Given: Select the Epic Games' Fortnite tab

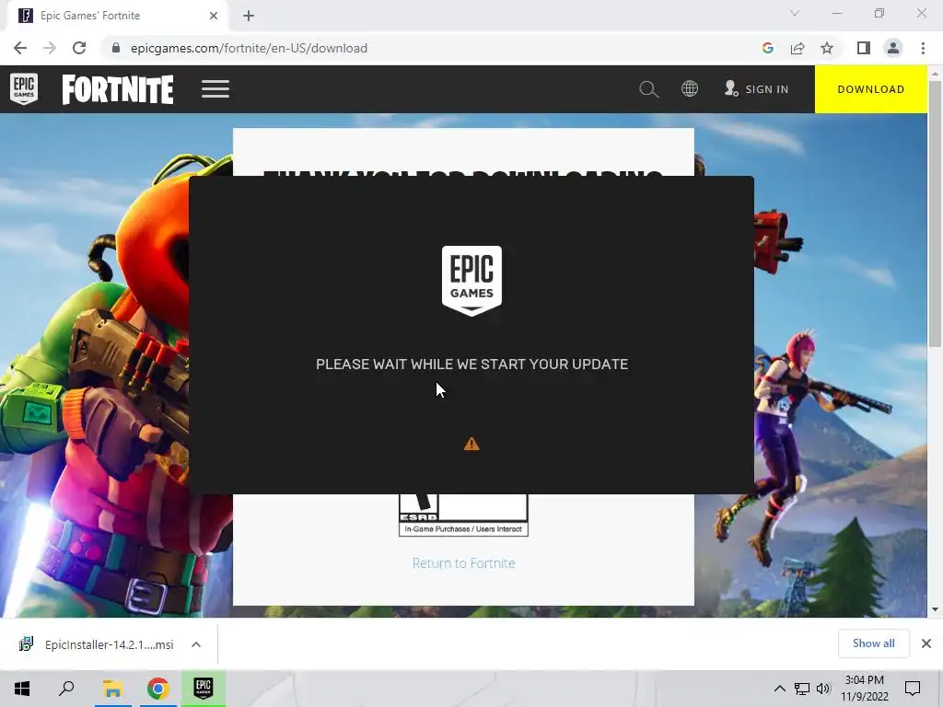Looking at the screenshot, I should click(117, 16).
